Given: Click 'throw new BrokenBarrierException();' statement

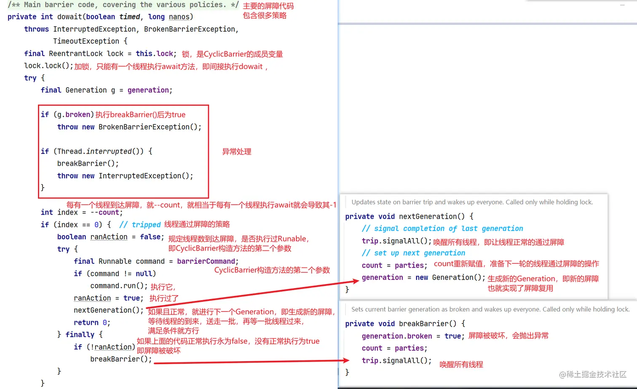Looking at the screenshot, I should [x=129, y=127].
